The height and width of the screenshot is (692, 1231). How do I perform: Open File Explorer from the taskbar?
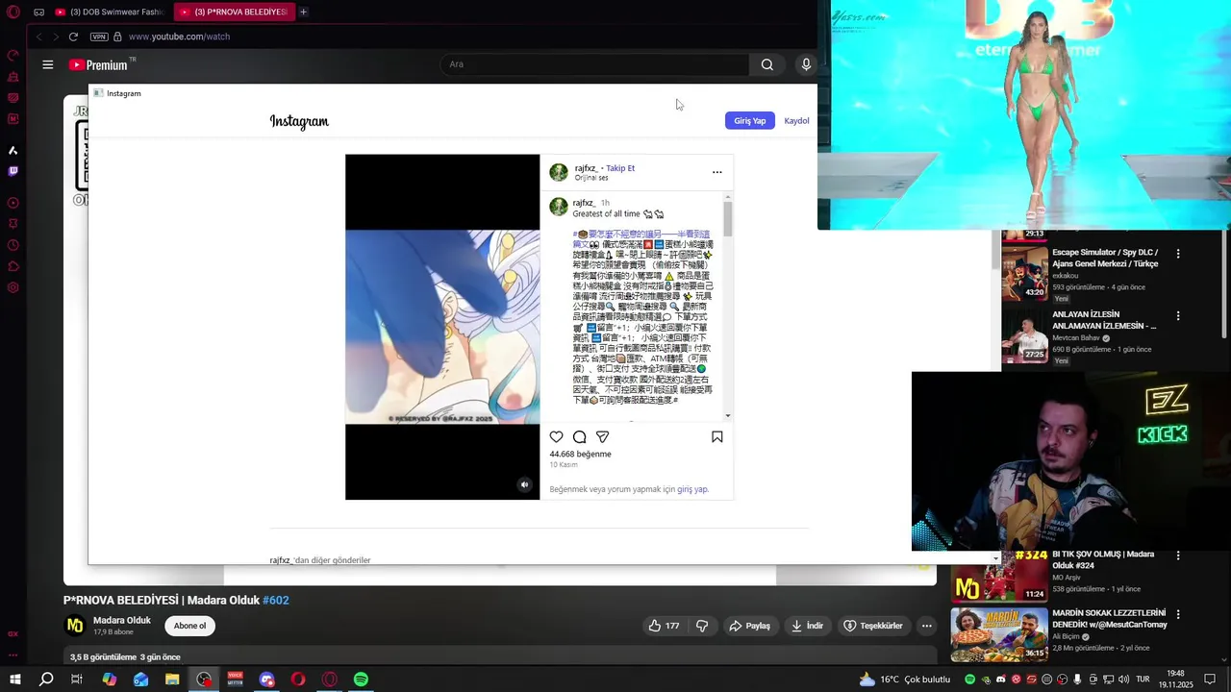coord(172,680)
